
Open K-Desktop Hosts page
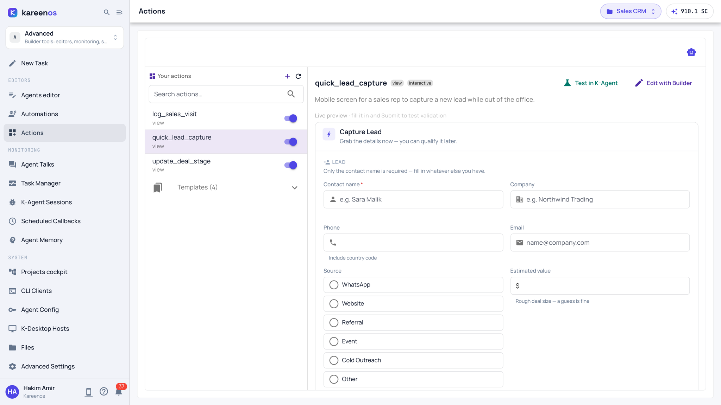65,329
